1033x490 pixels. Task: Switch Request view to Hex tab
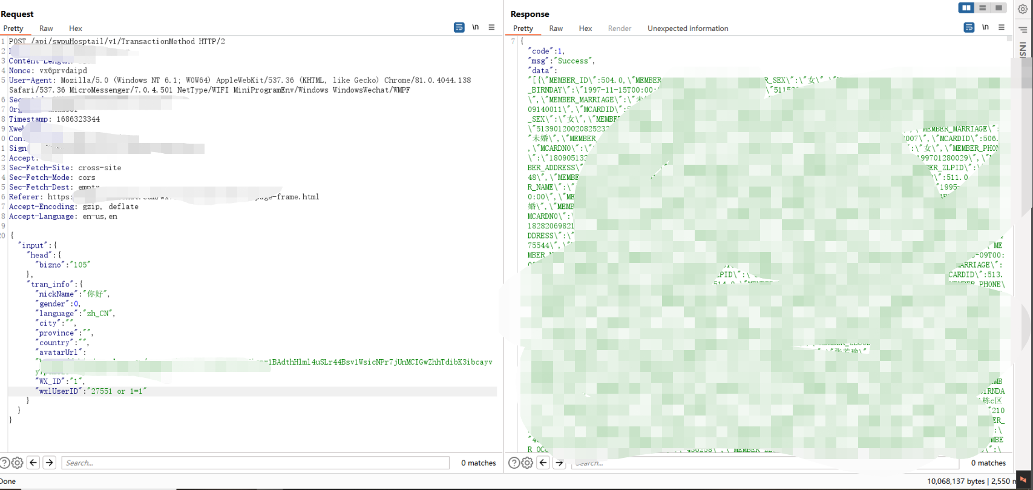point(76,28)
